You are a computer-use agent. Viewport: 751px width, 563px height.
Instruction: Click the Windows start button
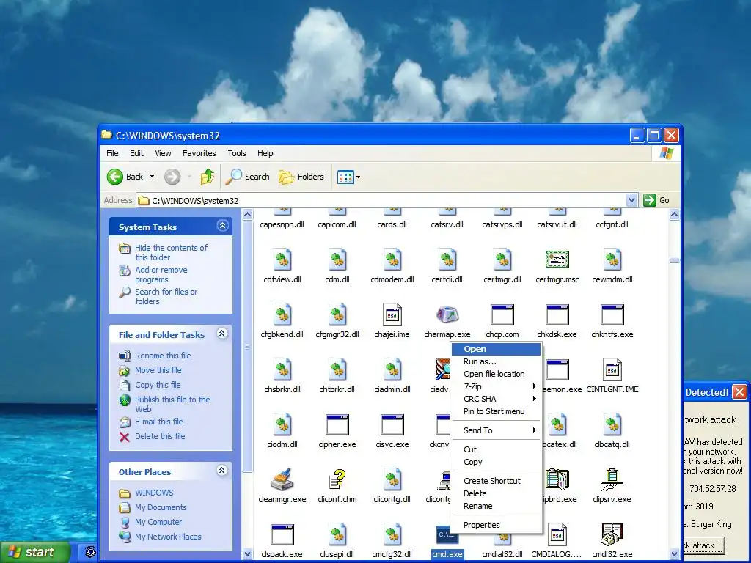tap(35, 553)
